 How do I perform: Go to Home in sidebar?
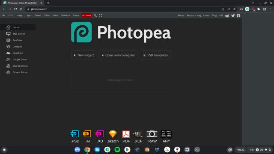coord(18,27)
